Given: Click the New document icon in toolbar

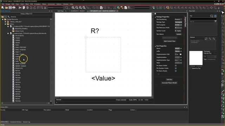Looking at the screenshot, I should tap(3, 8).
